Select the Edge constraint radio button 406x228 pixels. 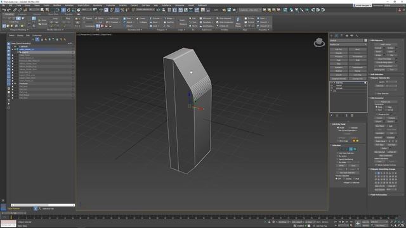coord(386,107)
